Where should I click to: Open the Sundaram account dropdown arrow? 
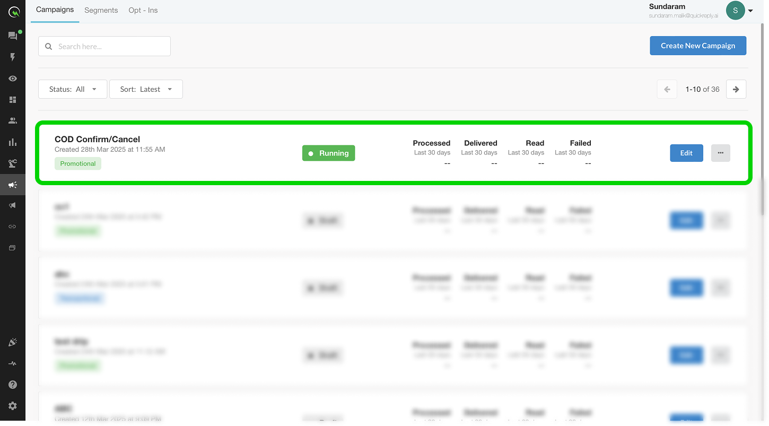pyautogui.click(x=750, y=11)
